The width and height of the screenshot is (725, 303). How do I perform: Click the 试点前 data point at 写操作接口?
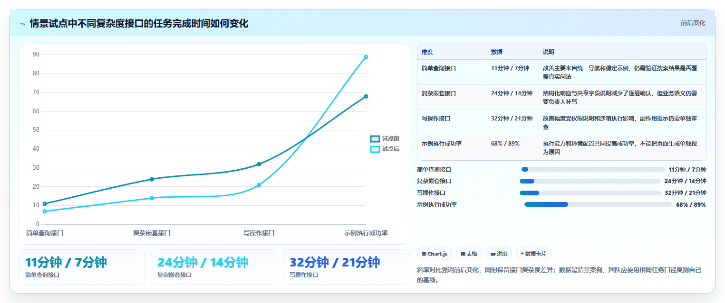[259, 164]
